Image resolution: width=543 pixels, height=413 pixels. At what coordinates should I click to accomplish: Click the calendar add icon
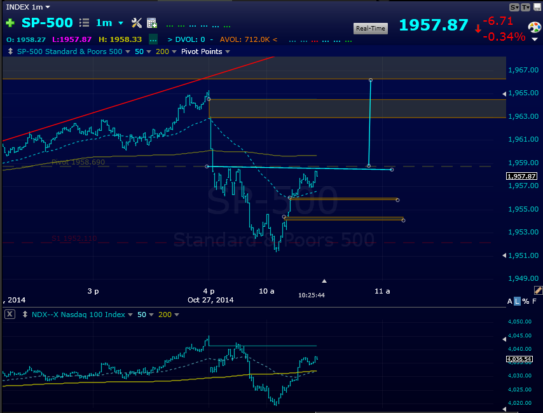(x=152, y=23)
